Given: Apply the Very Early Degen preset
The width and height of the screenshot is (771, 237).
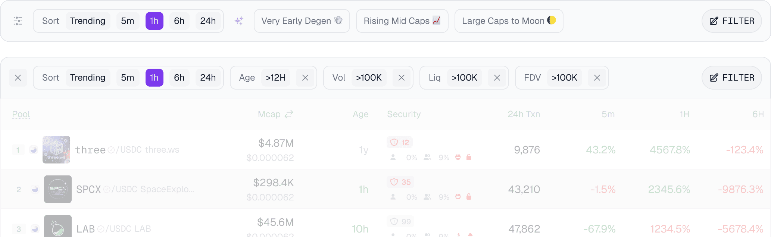Looking at the screenshot, I should (302, 21).
